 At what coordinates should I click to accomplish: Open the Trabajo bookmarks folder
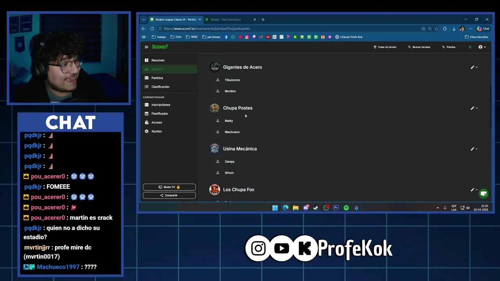pyautogui.click(x=159, y=37)
